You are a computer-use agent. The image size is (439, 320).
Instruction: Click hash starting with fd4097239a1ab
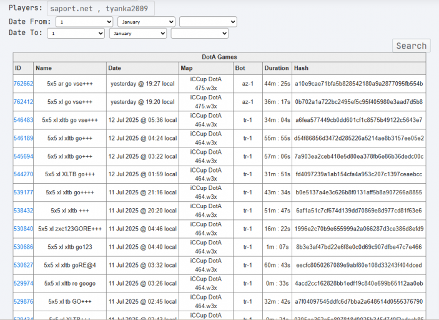coord(358,174)
